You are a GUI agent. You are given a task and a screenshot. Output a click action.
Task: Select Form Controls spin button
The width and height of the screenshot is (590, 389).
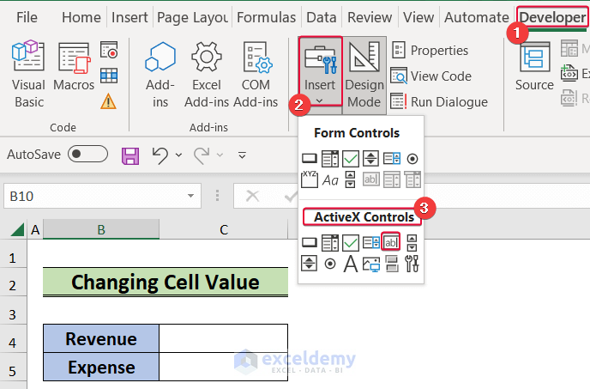click(370, 159)
